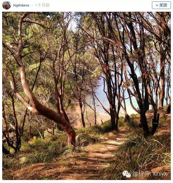Viewport: 173px width, 183px height.
Task: Visit the hiphikers username link
Action: click(21, 5)
